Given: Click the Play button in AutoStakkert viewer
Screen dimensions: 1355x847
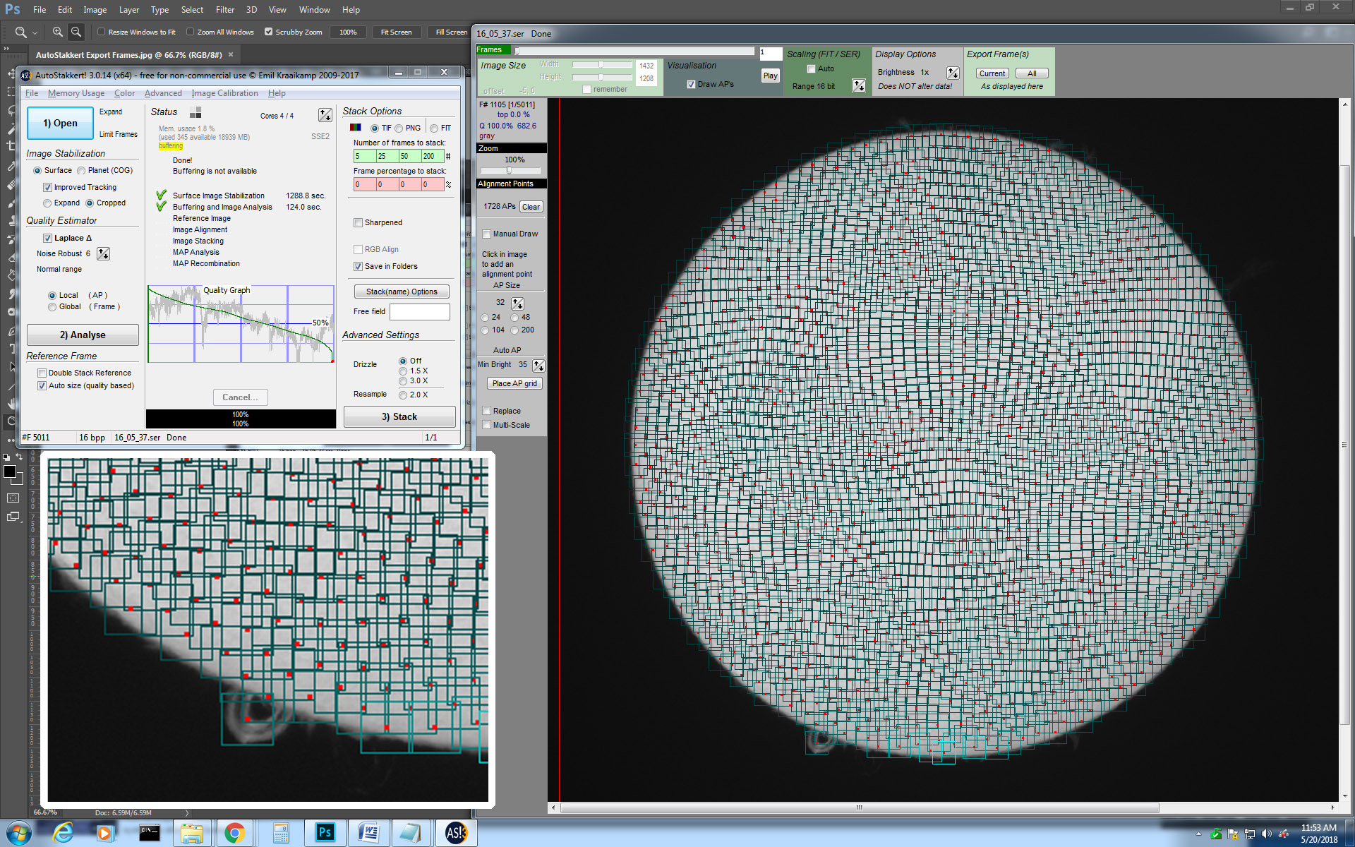Looking at the screenshot, I should pyautogui.click(x=770, y=75).
